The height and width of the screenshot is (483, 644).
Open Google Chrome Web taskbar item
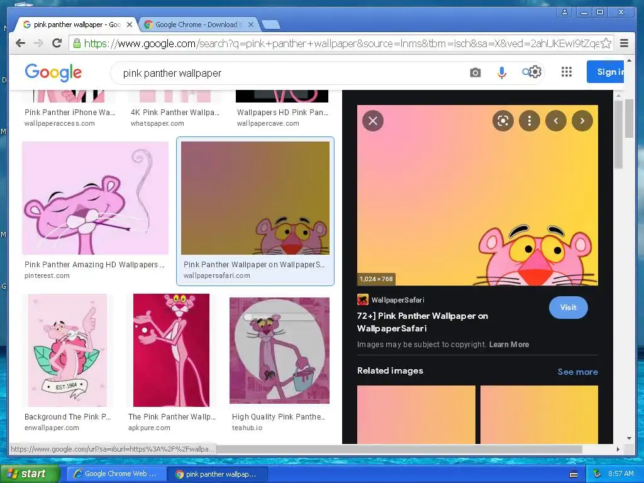click(116, 474)
